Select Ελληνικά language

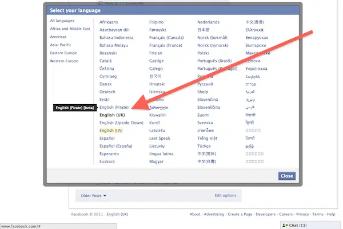click(x=254, y=30)
